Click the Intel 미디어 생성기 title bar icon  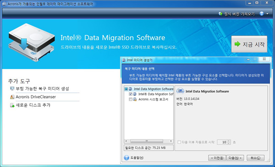124,60
